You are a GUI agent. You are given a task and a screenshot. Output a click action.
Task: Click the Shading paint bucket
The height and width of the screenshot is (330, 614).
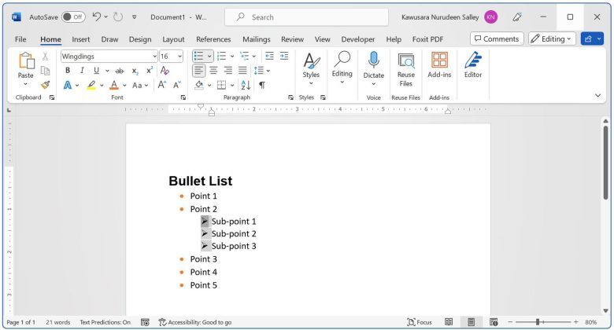coord(199,85)
